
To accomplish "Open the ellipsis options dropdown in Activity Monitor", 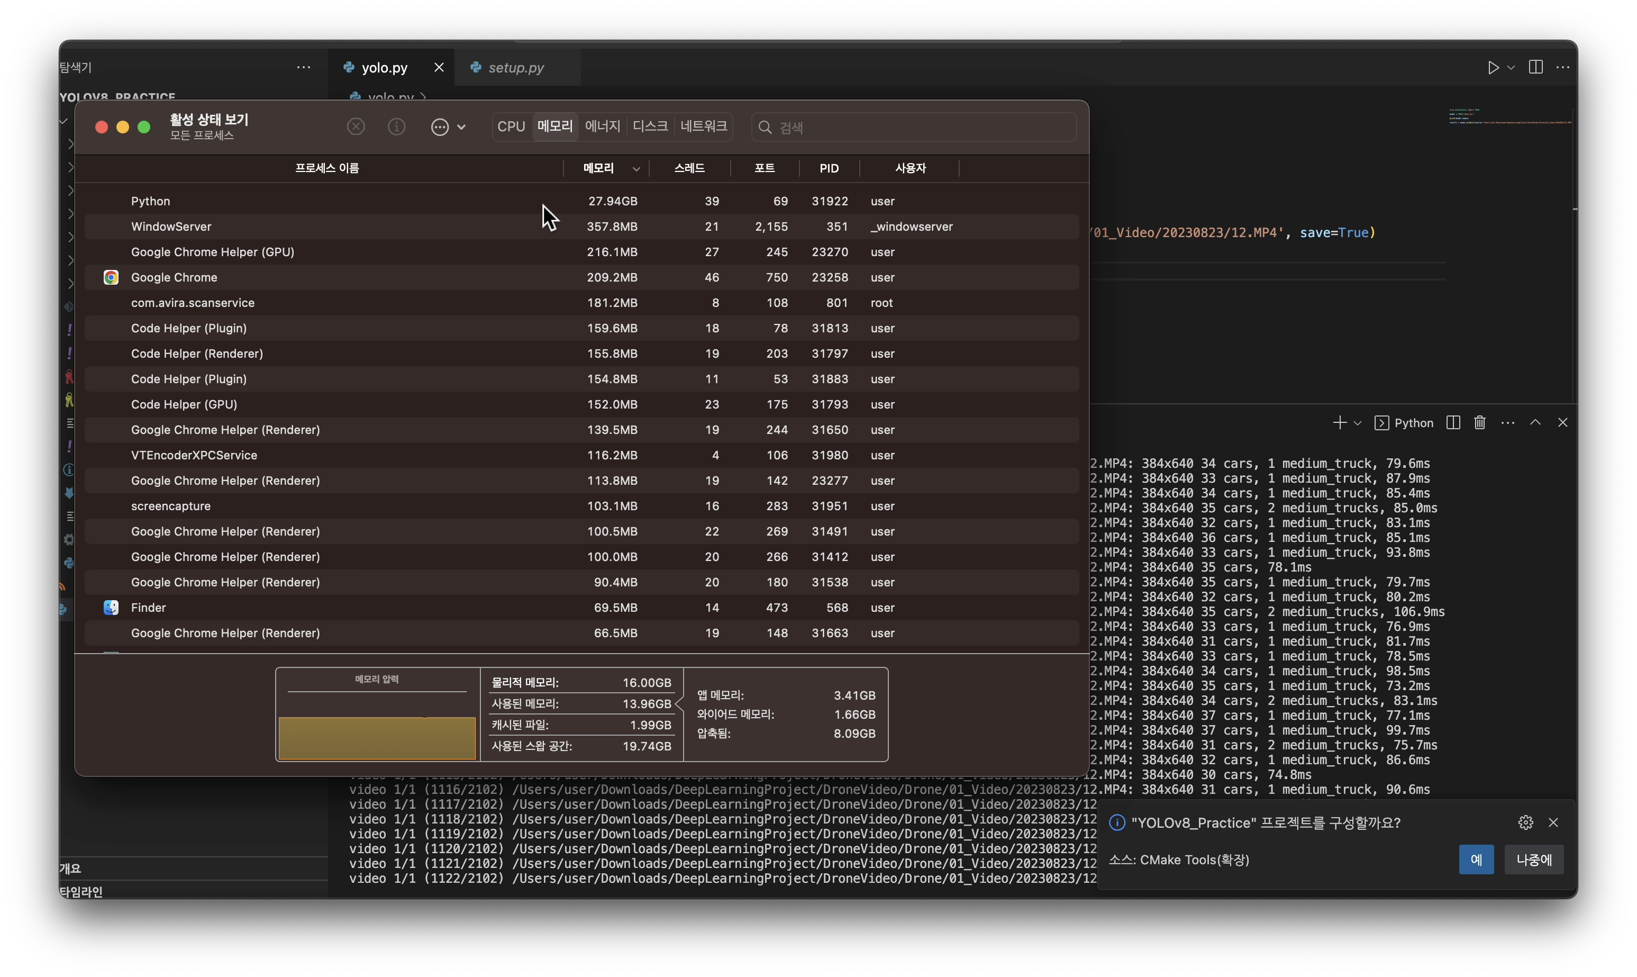I will click(x=448, y=127).
